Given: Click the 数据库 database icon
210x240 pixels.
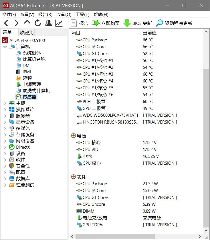Looking at the screenshot, I should 12,179.
